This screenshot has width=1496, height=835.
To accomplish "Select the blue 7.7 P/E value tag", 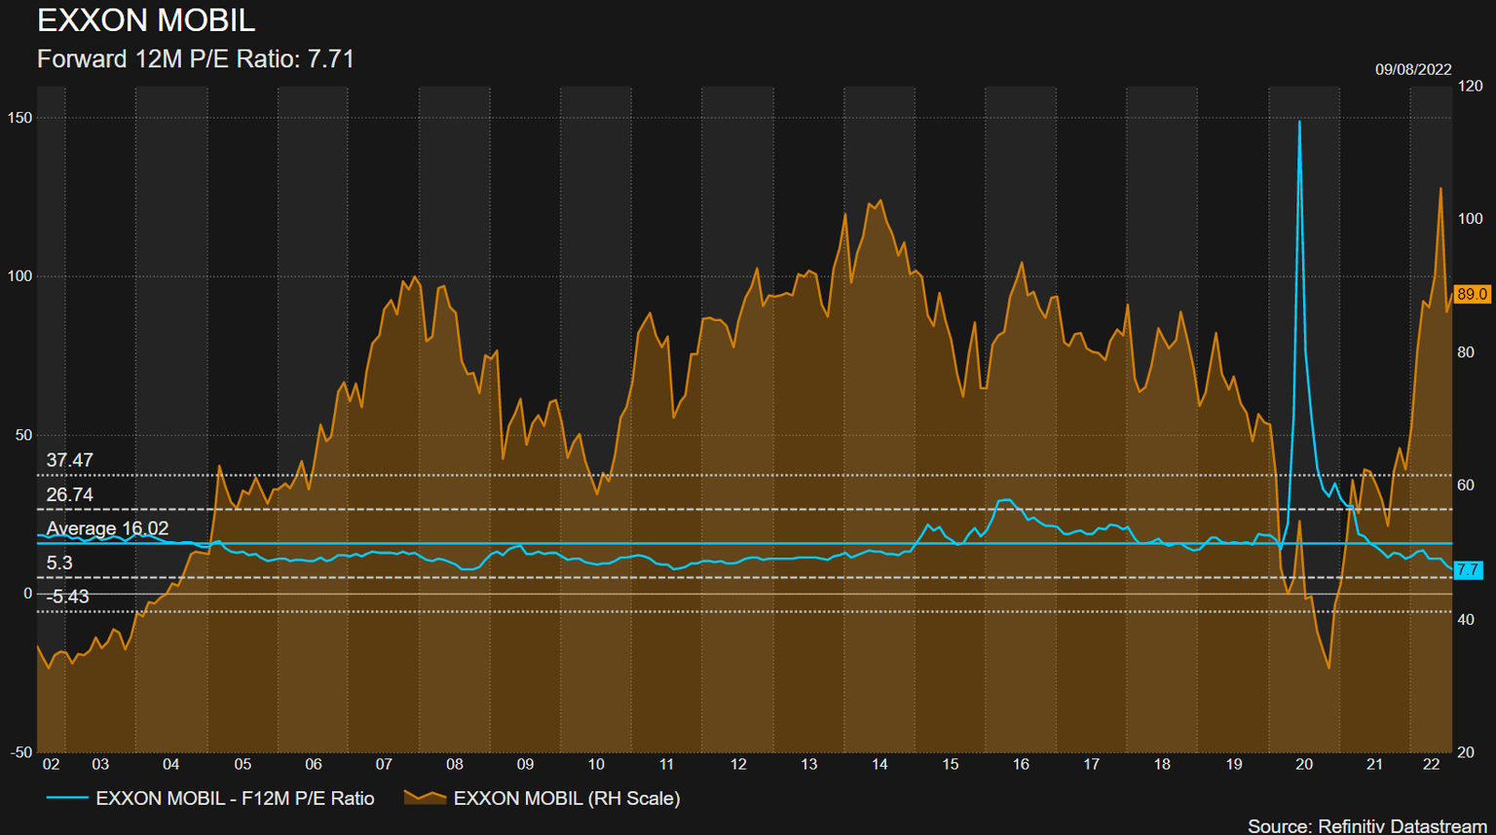I will pos(1468,570).
